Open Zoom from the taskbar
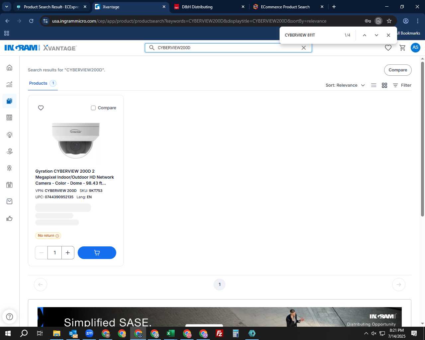Image resolution: width=425 pixels, height=340 pixels. coord(89,333)
